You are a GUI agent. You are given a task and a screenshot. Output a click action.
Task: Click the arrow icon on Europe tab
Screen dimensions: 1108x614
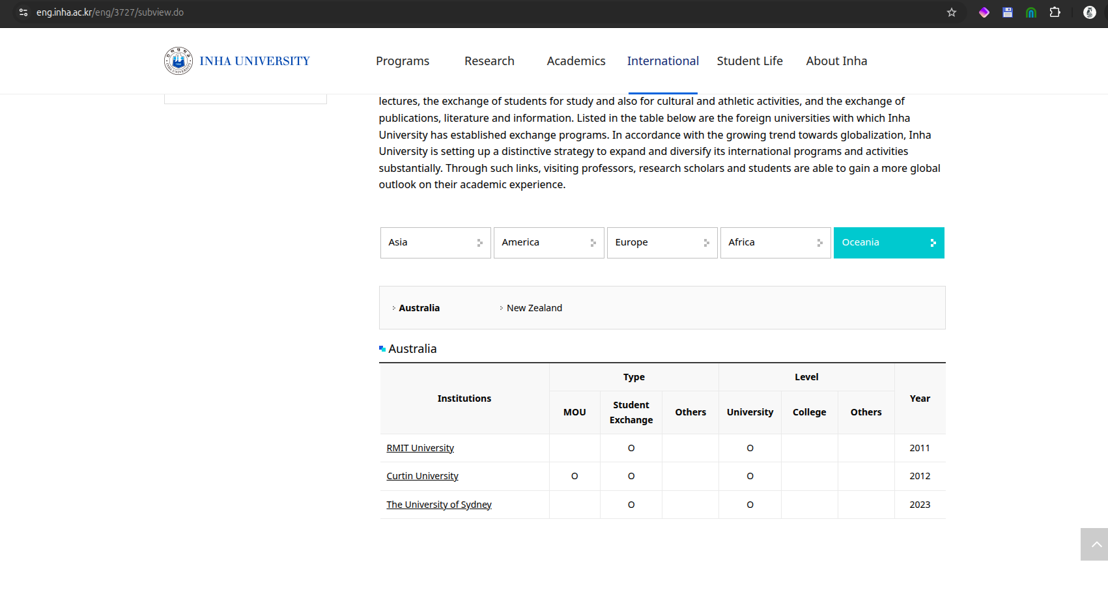point(706,243)
